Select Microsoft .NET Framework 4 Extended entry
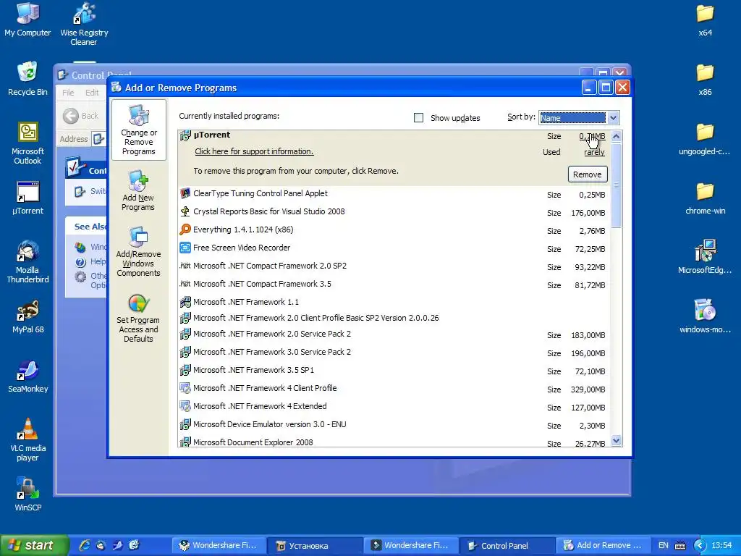 click(394, 407)
